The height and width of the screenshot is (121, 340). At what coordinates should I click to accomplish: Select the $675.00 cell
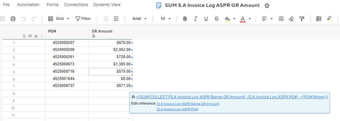coord(111,43)
